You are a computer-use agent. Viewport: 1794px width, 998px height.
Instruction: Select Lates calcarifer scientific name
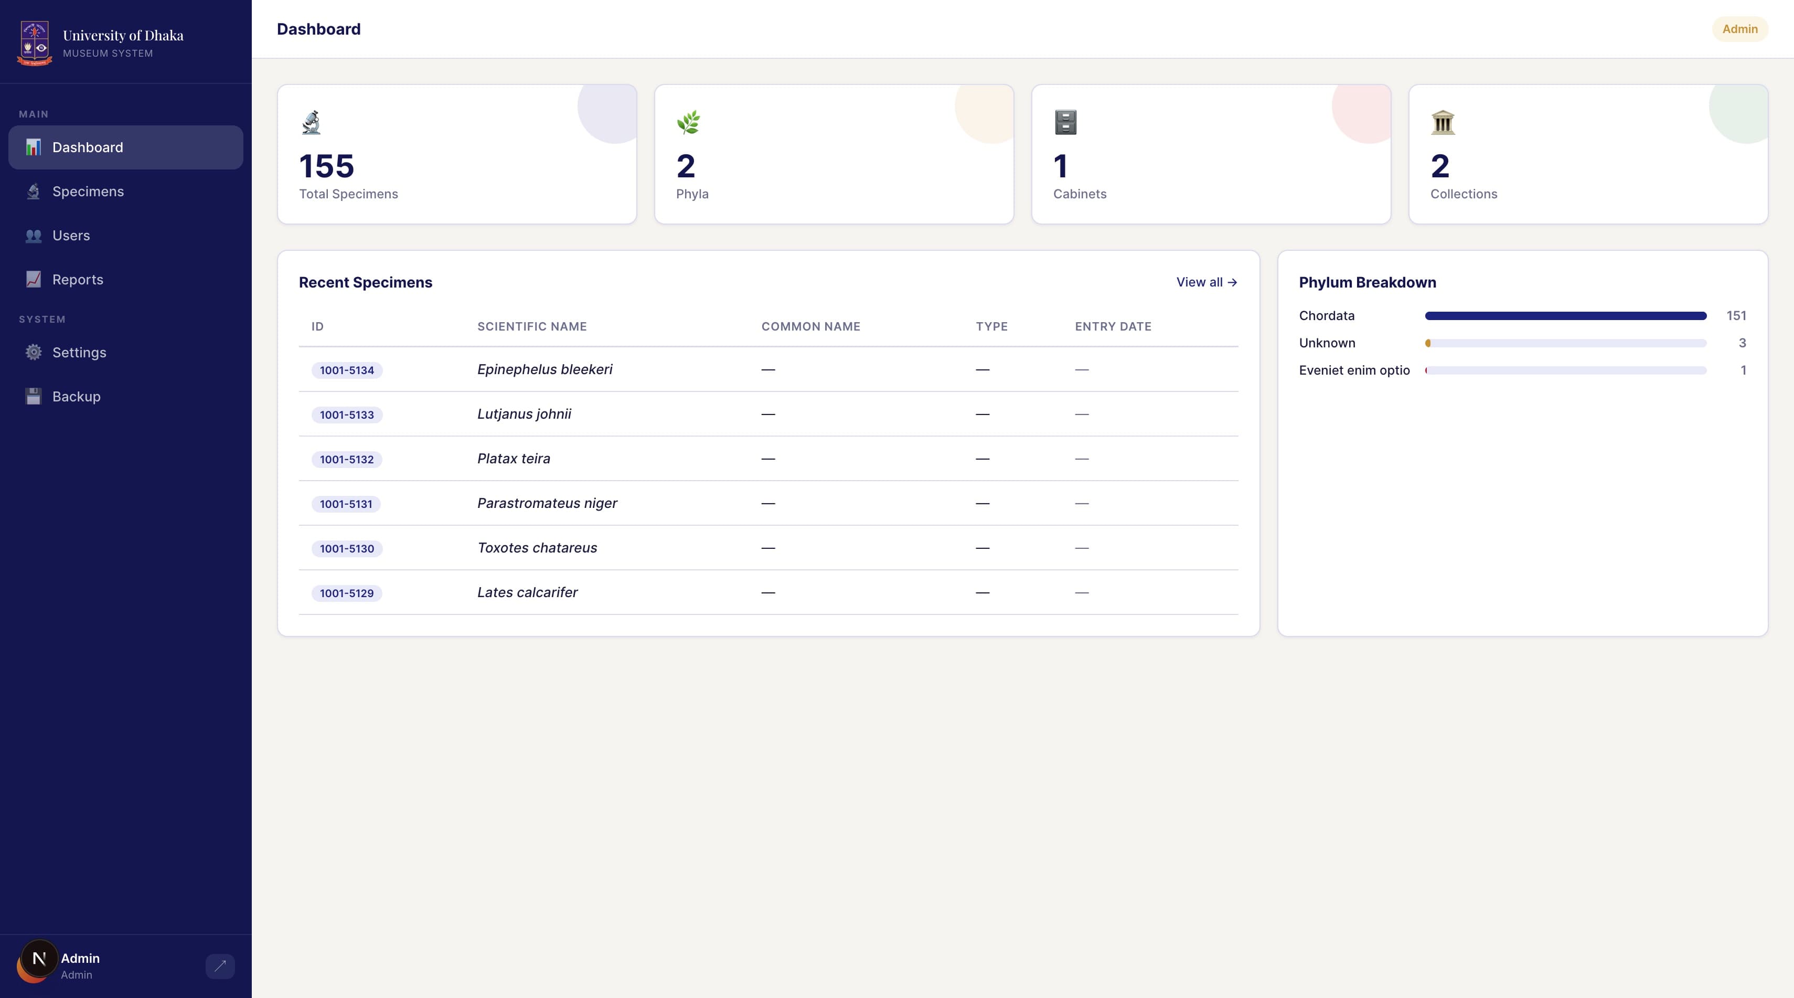point(527,592)
